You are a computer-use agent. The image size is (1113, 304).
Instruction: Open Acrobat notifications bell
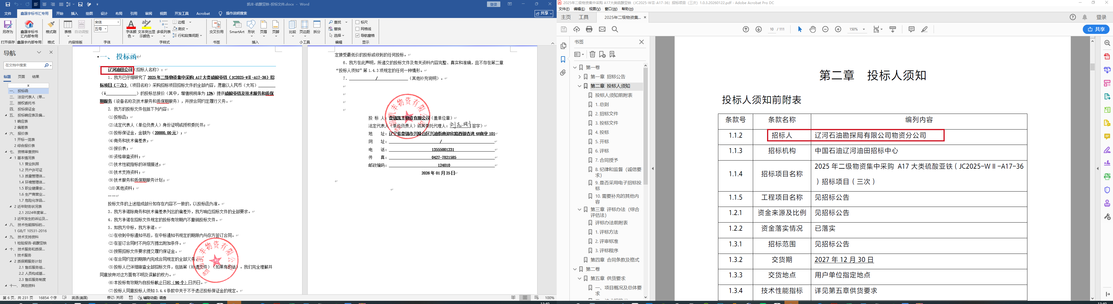(1085, 17)
